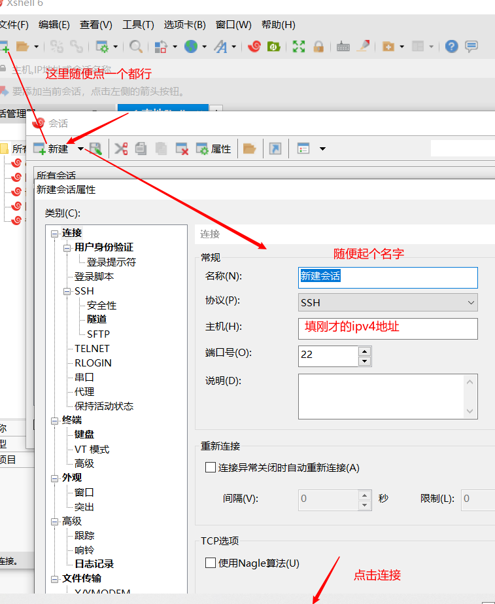Open the 工具(T) menu
Image resolution: width=495 pixels, height=604 pixels.
[x=138, y=25]
